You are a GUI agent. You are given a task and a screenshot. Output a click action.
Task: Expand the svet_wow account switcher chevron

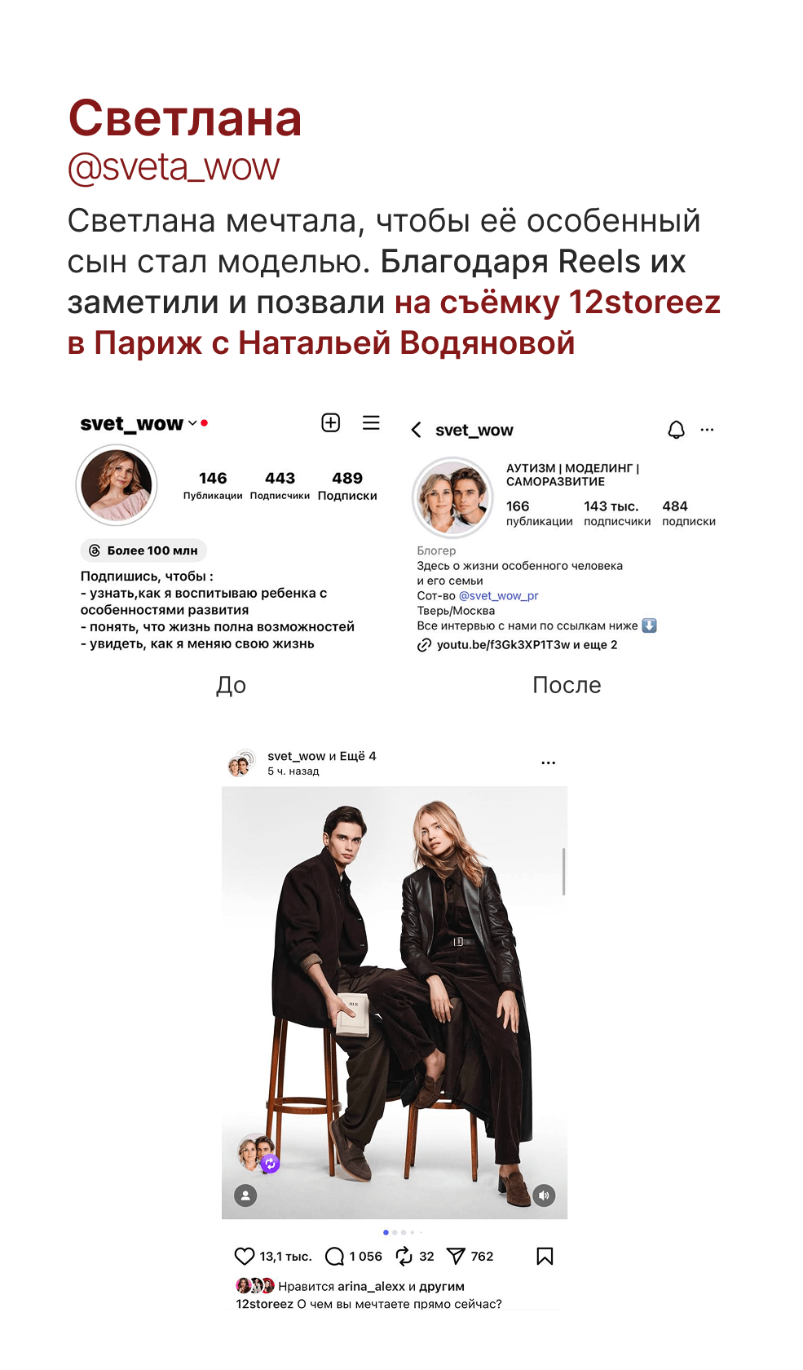click(x=192, y=423)
